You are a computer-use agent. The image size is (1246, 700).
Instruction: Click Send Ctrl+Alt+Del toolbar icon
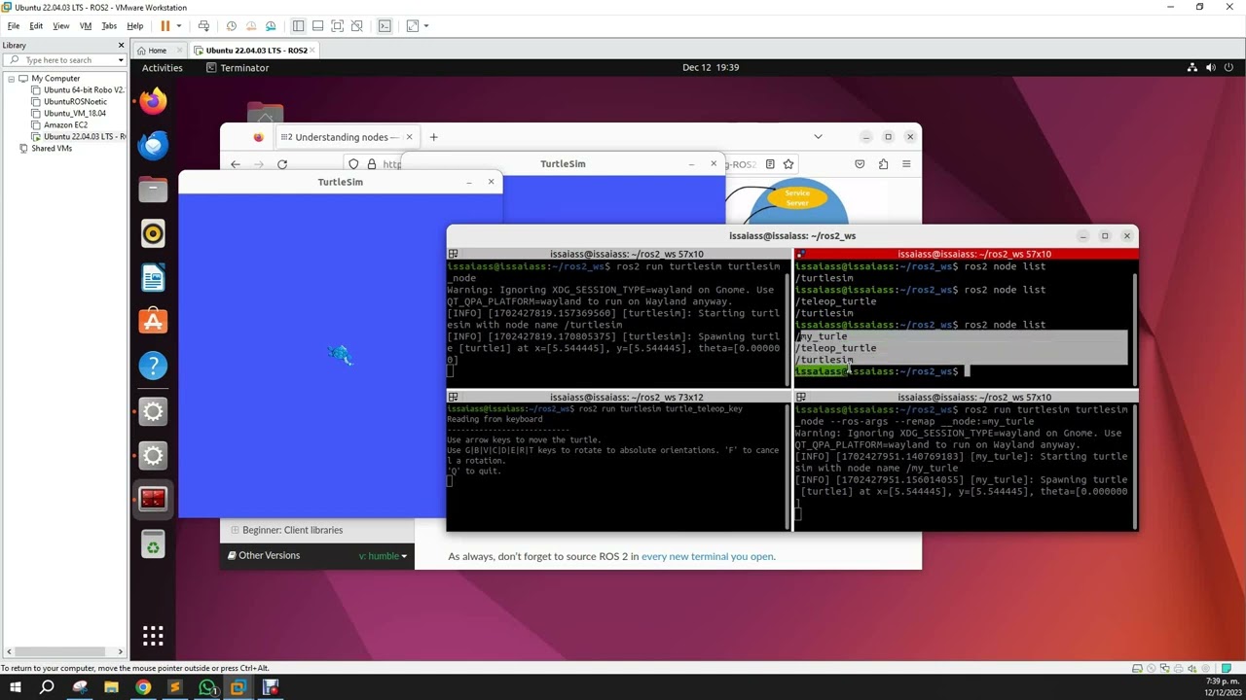[x=203, y=26]
